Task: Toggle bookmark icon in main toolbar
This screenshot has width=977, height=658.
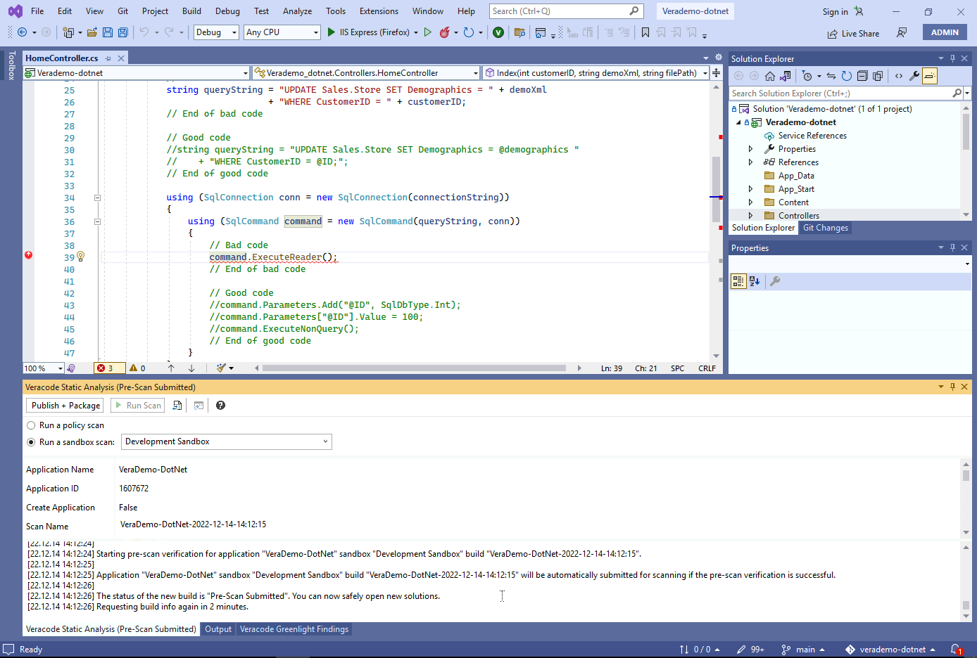Action: coord(645,32)
